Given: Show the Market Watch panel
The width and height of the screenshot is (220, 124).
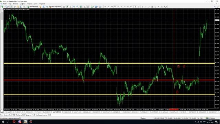Looking at the screenshot, I should (11, 7).
